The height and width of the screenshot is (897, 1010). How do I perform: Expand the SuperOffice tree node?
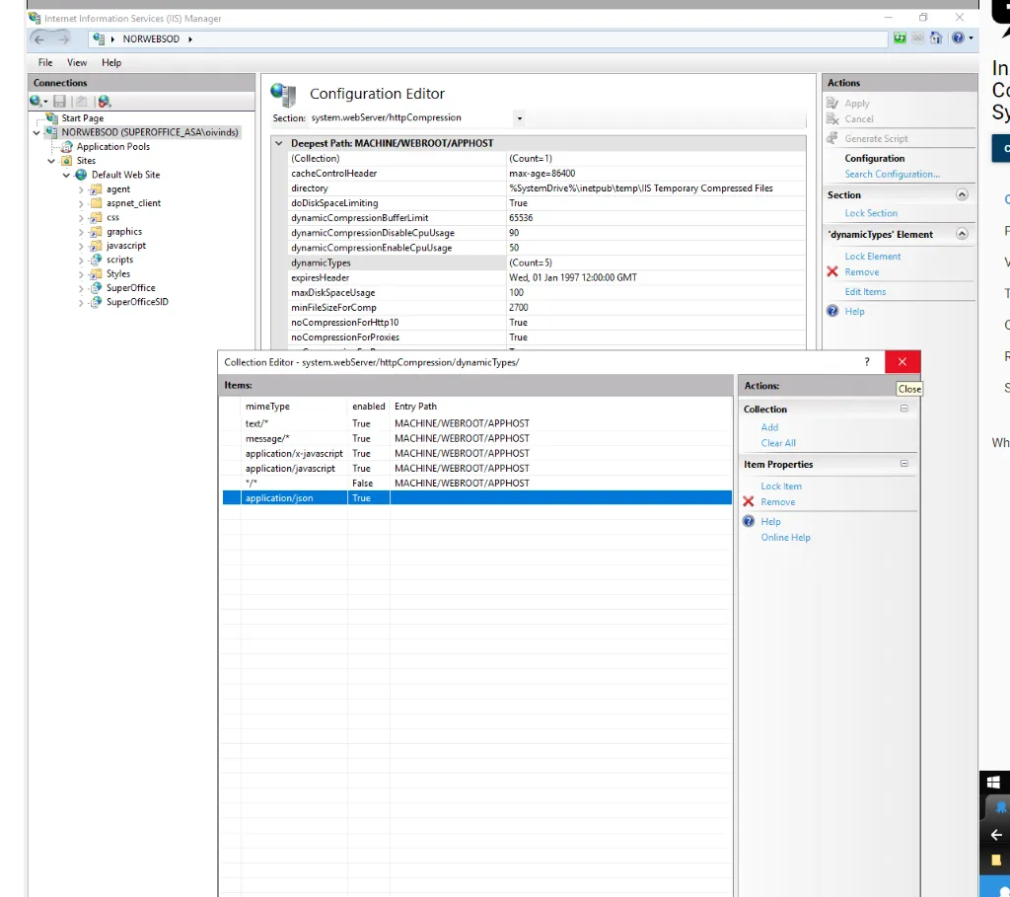click(x=82, y=288)
